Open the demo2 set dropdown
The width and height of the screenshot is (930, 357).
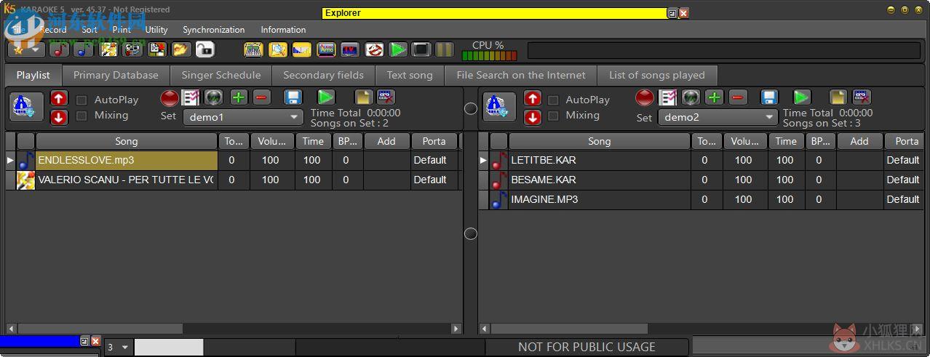pyautogui.click(x=718, y=117)
